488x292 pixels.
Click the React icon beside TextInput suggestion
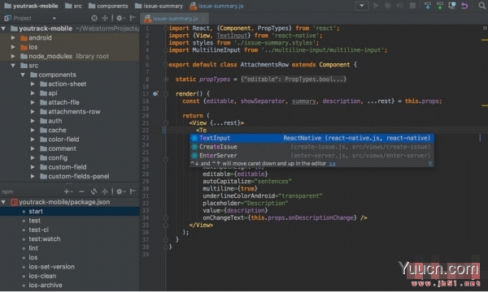[194, 138]
